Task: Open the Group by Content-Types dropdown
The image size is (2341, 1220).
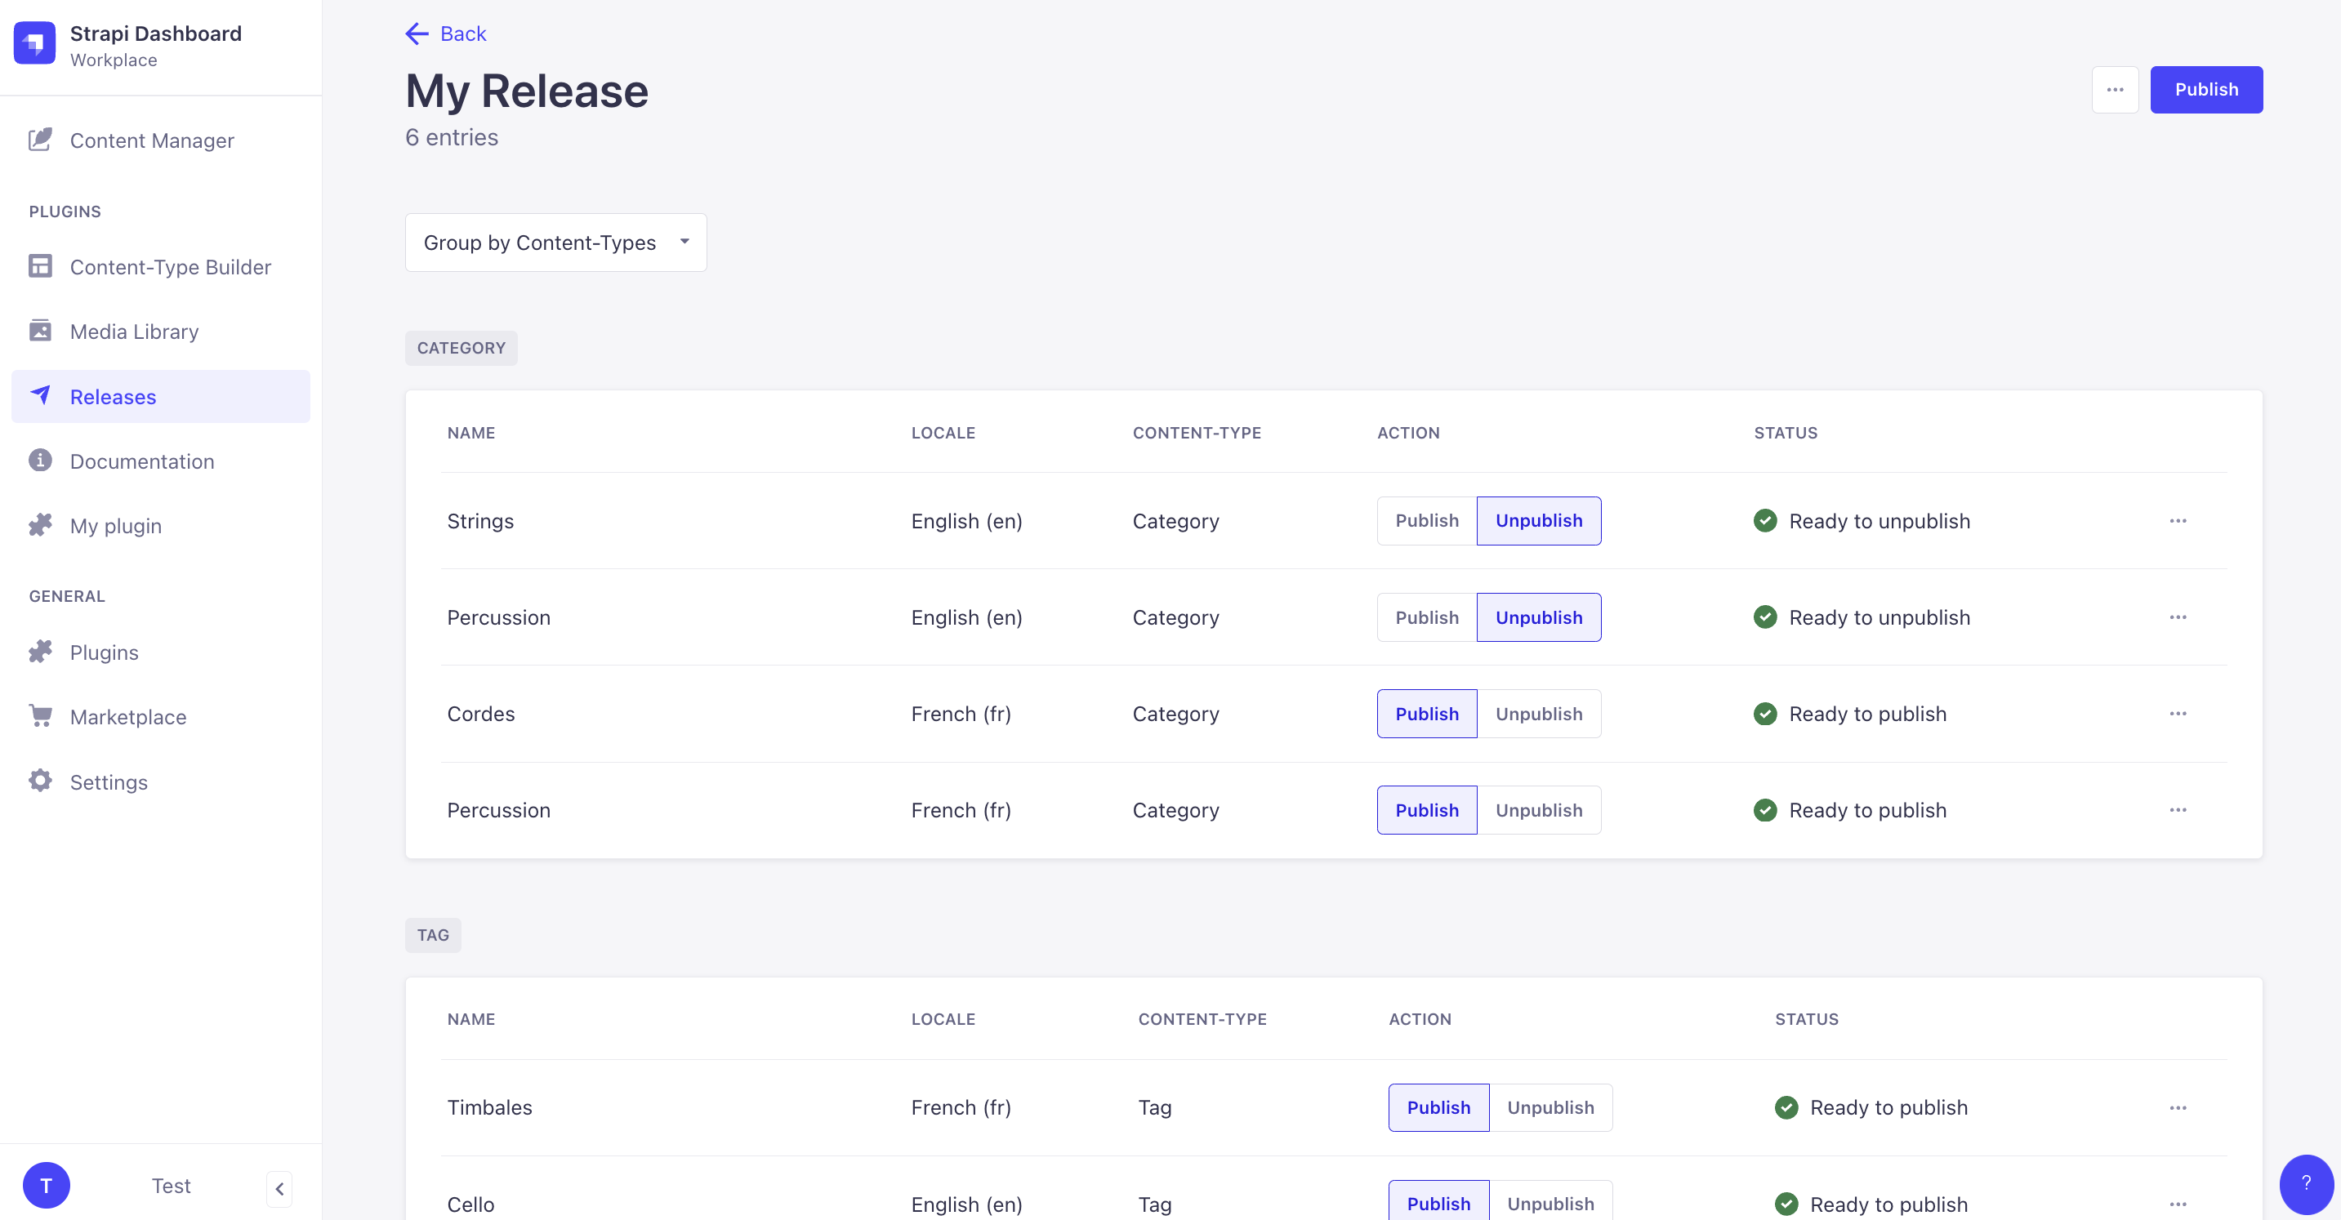Action: [x=555, y=243]
